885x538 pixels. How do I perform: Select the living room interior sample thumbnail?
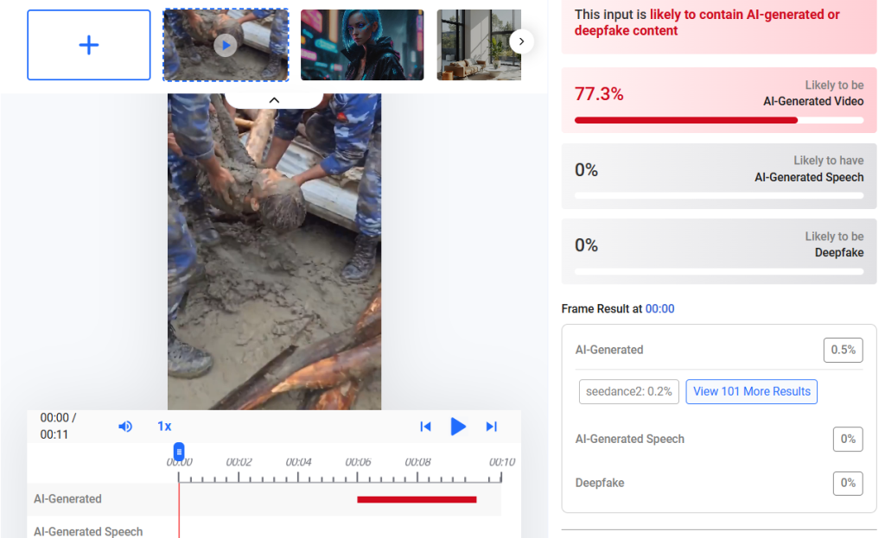pyautogui.click(x=479, y=45)
